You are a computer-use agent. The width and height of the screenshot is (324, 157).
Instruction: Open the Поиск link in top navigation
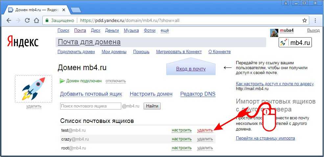pyautogui.click(x=63, y=30)
